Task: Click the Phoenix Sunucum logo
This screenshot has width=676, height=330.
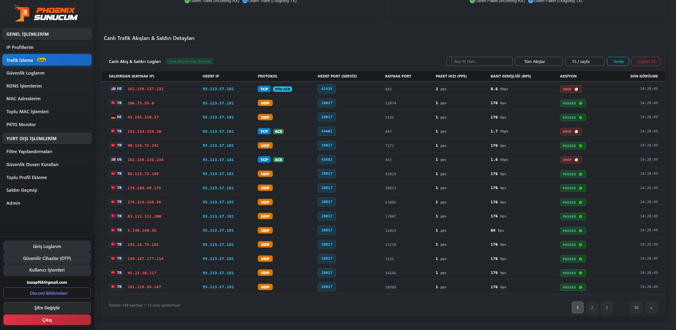Action: [46, 13]
